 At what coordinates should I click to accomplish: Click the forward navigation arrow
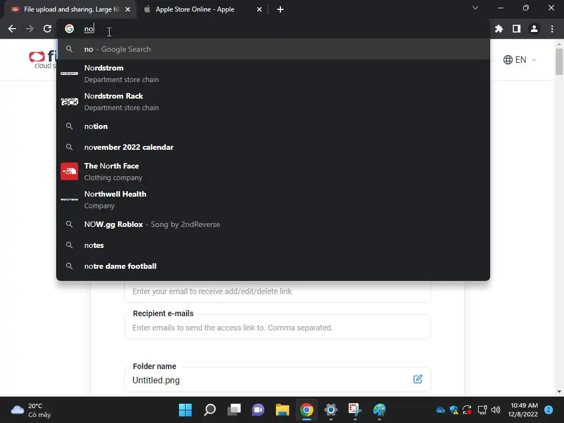tap(30, 29)
